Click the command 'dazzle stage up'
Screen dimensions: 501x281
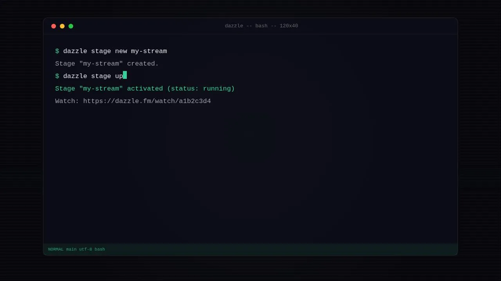point(93,76)
